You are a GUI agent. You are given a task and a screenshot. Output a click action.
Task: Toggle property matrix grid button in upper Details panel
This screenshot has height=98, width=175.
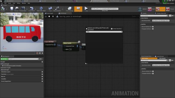click(x=170, y=16)
